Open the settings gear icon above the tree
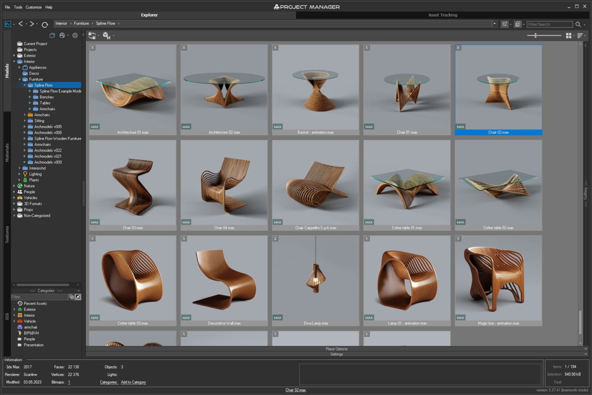 [x=75, y=35]
